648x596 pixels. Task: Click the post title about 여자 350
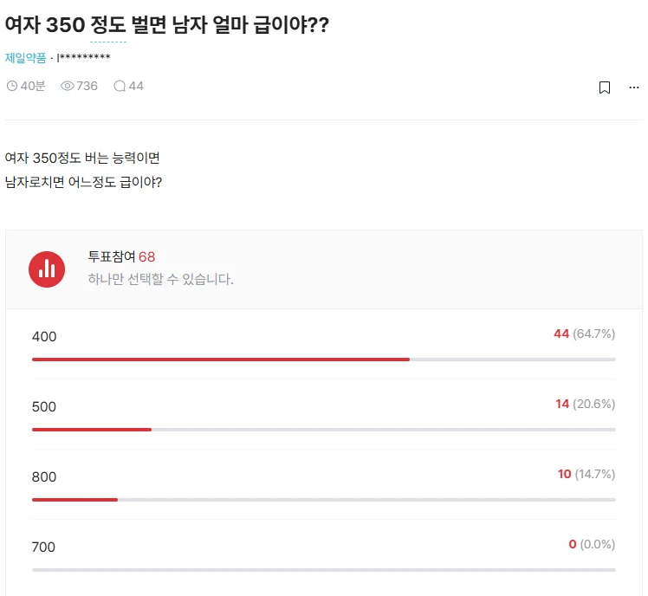166,25
